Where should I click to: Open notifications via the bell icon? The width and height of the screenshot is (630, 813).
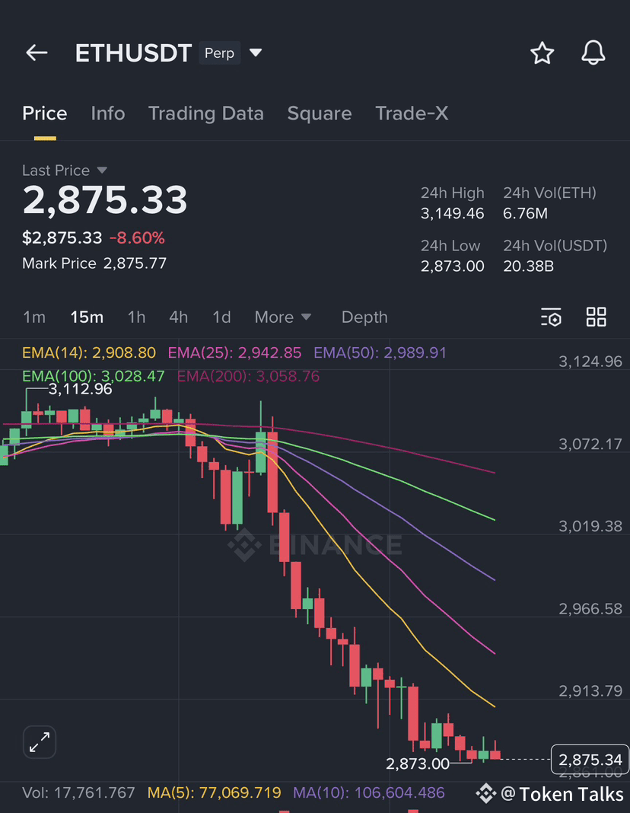pos(593,53)
